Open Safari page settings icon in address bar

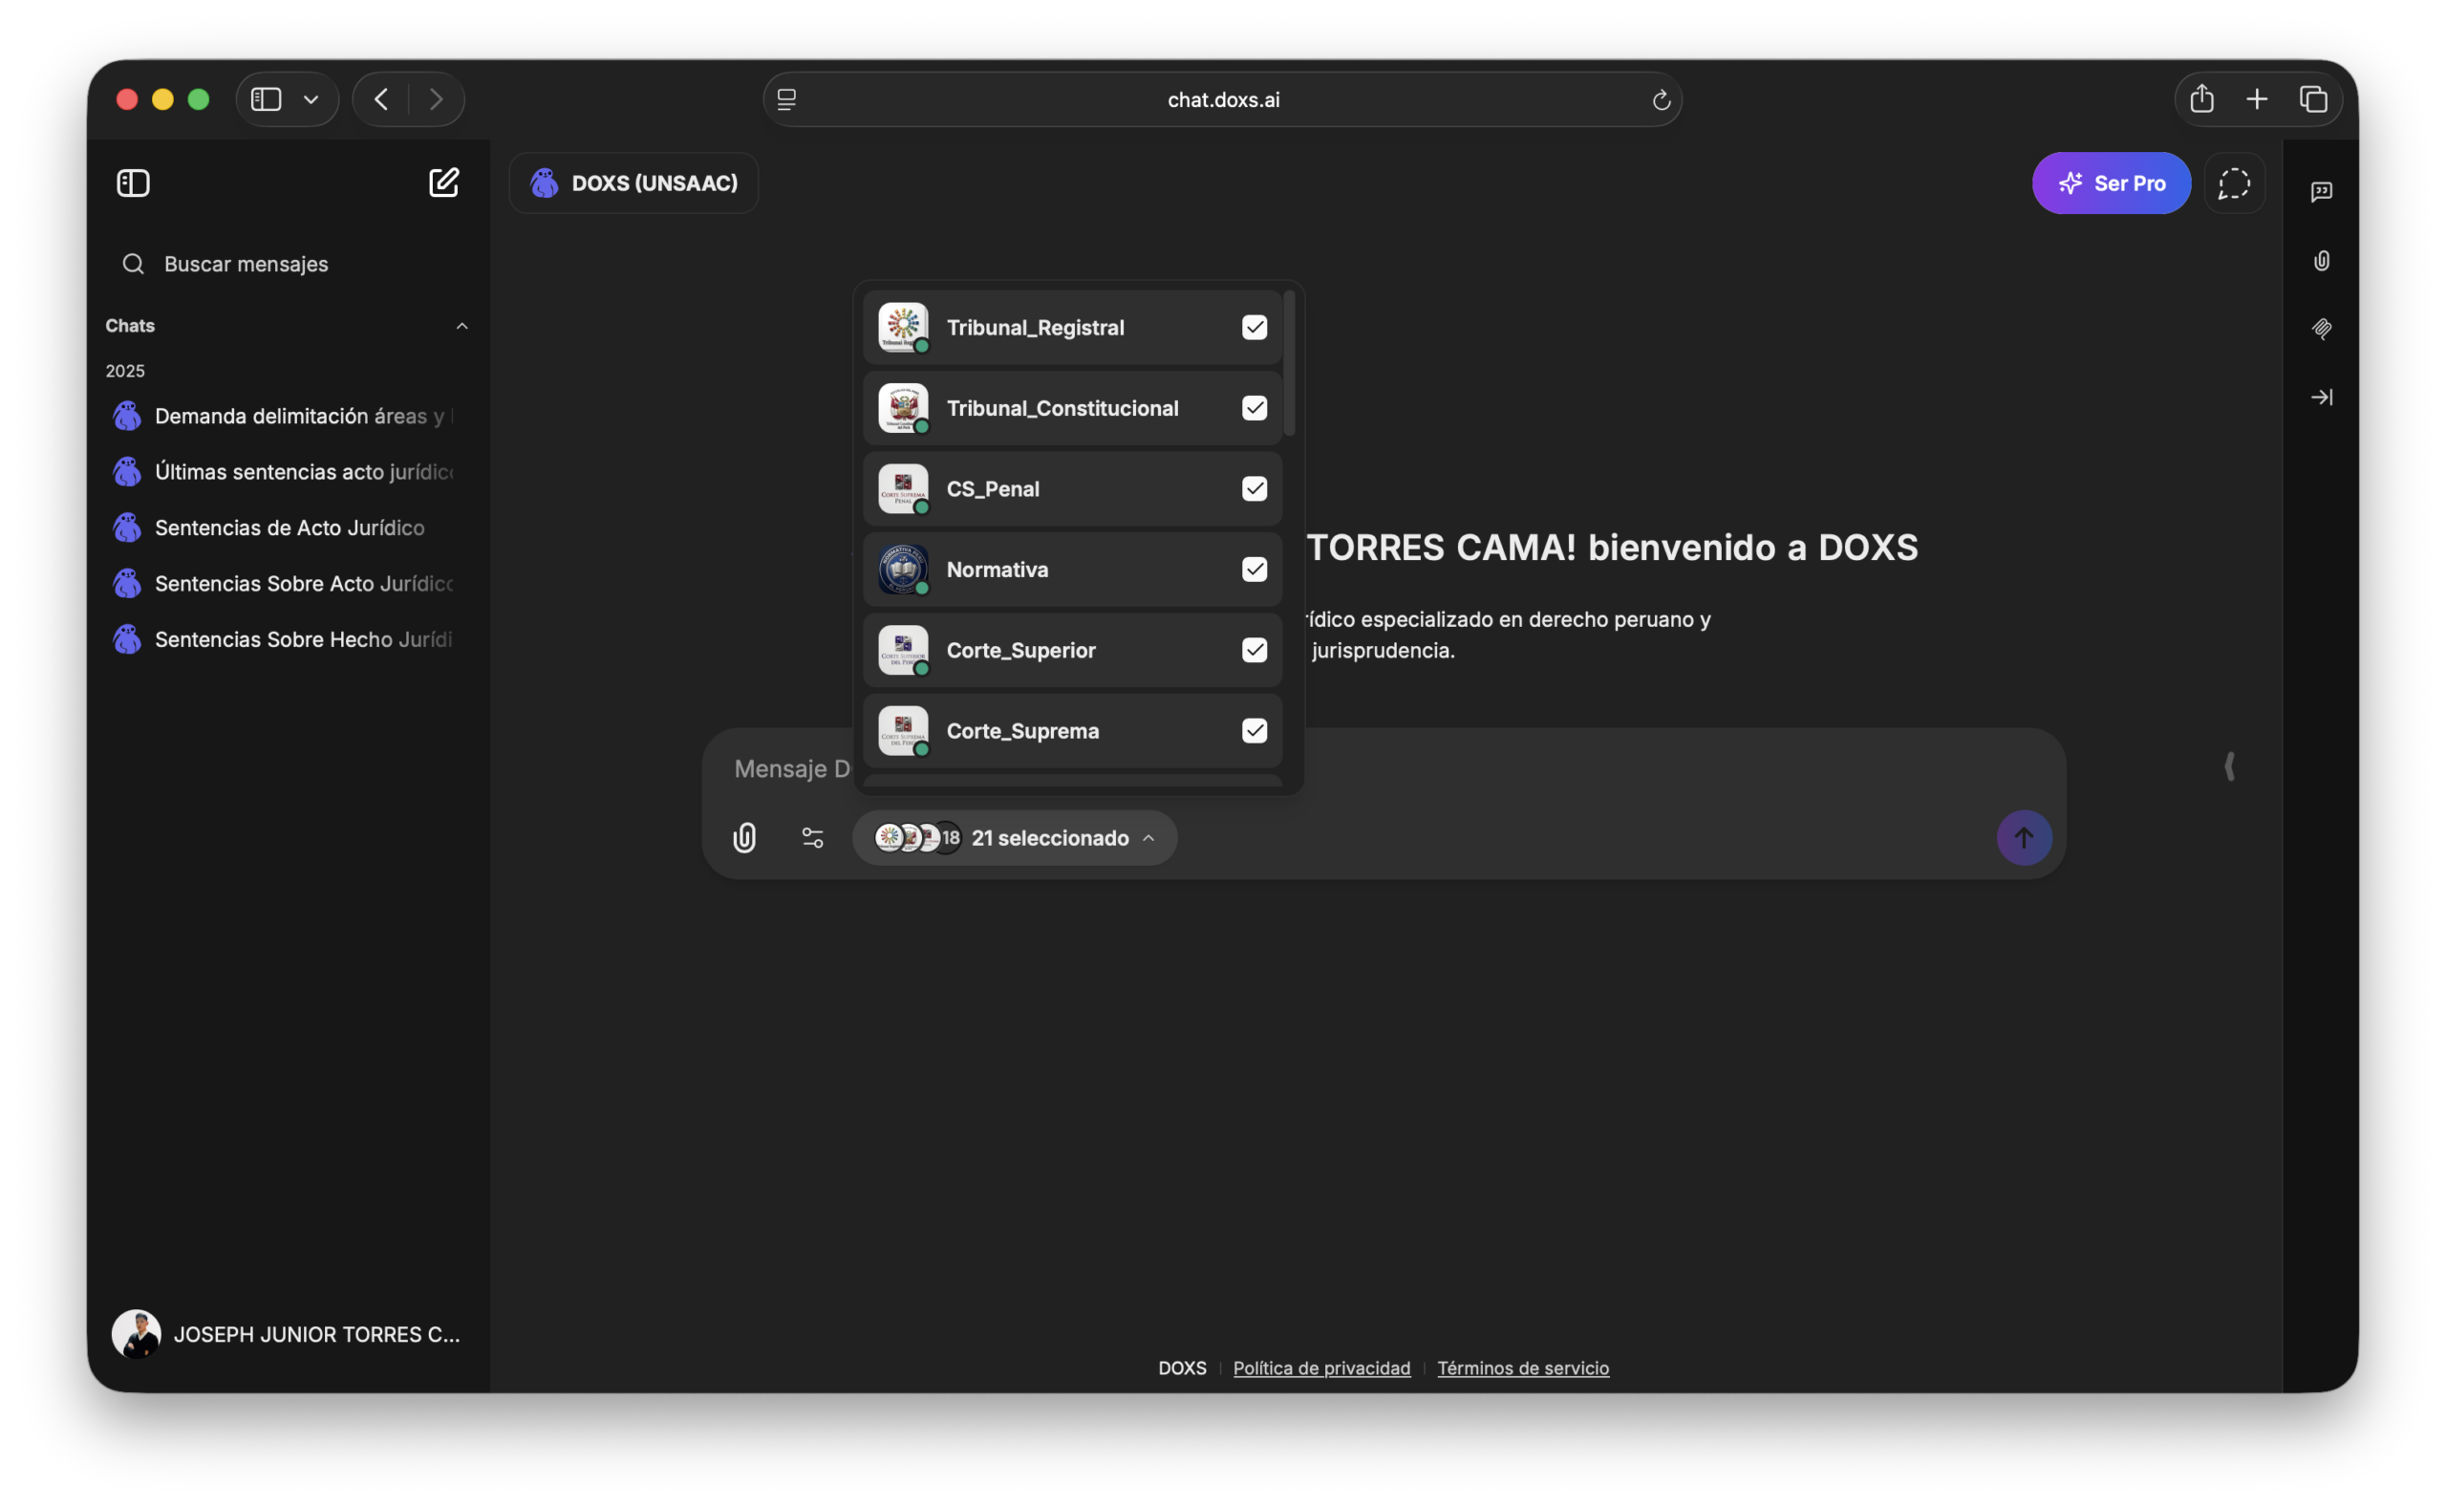(x=786, y=99)
